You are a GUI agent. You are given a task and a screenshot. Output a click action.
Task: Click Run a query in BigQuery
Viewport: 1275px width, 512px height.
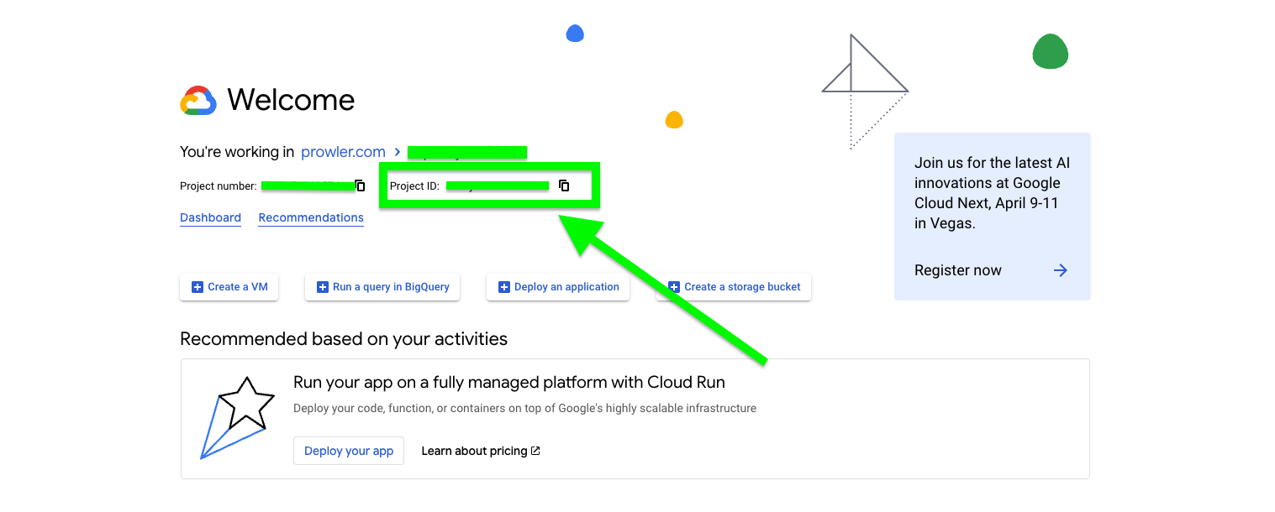coord(382,287)
